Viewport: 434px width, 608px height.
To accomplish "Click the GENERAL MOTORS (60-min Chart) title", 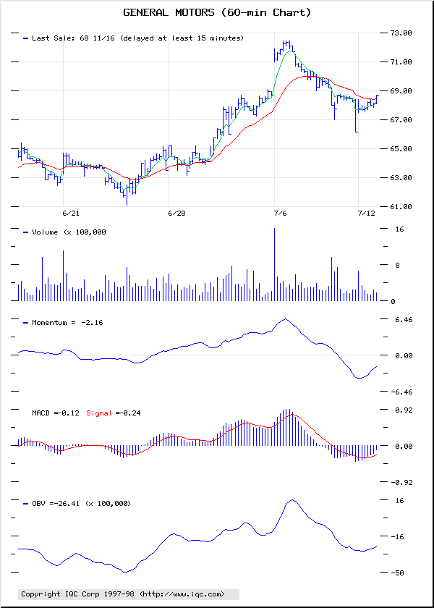I will [x=217, y=13].
